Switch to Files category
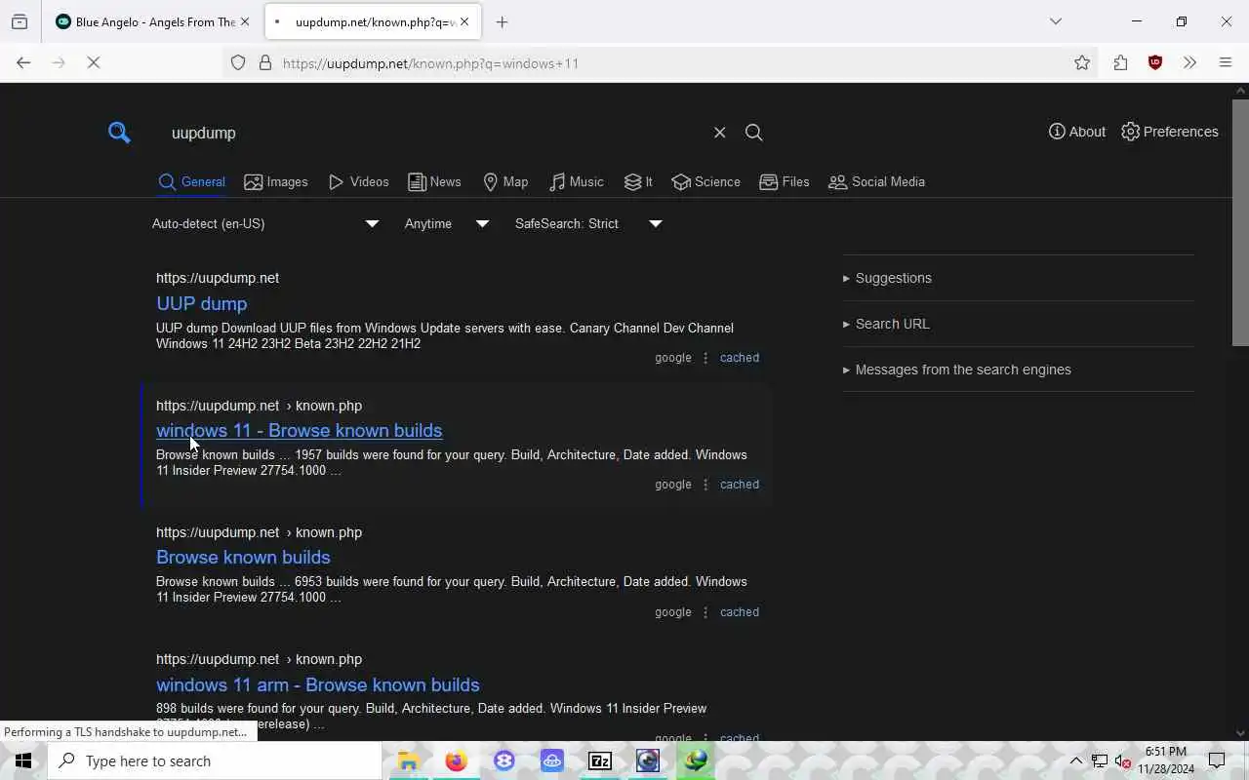The image size is (1249, 780). coord(785,182)
